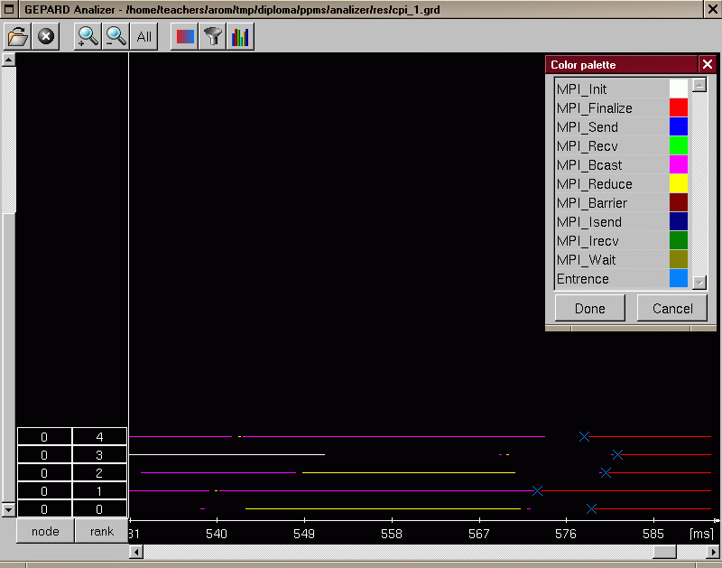Select the red MPI_Finalize color swatch

678,108
